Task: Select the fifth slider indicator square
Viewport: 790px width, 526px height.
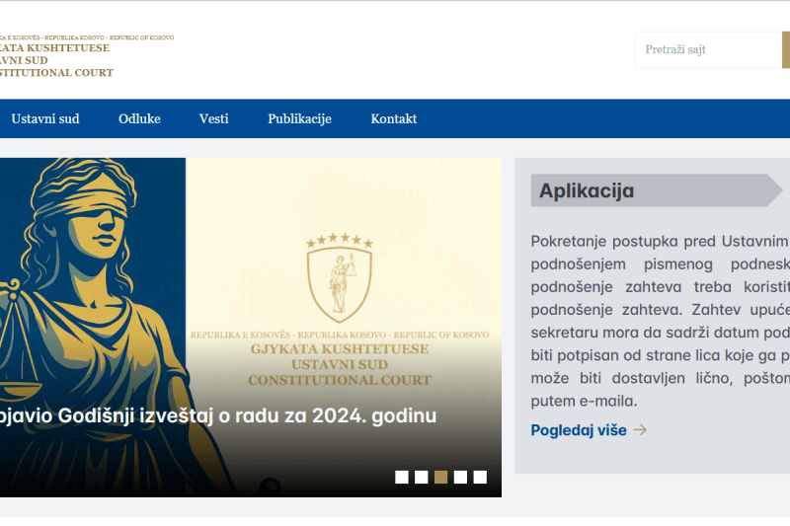Action: pos(480,478)
